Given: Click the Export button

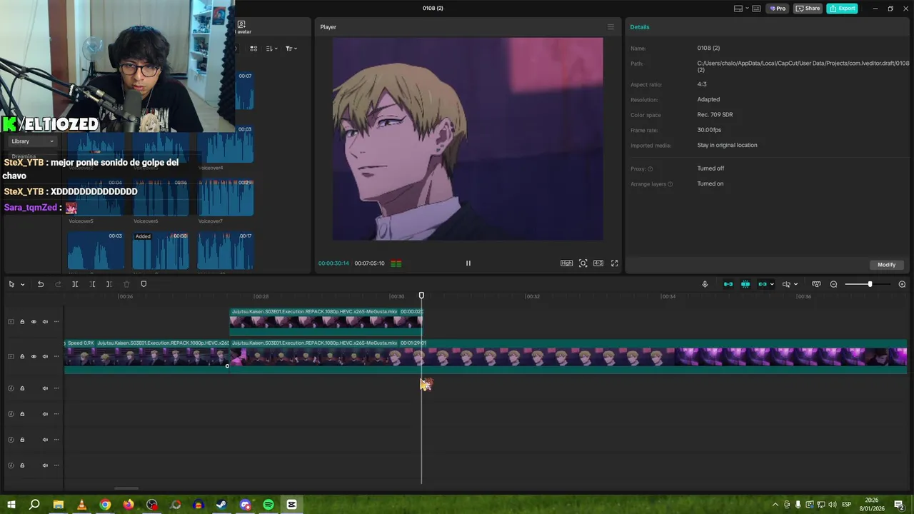Looking at the screenshot, I should tap(842, 9).
